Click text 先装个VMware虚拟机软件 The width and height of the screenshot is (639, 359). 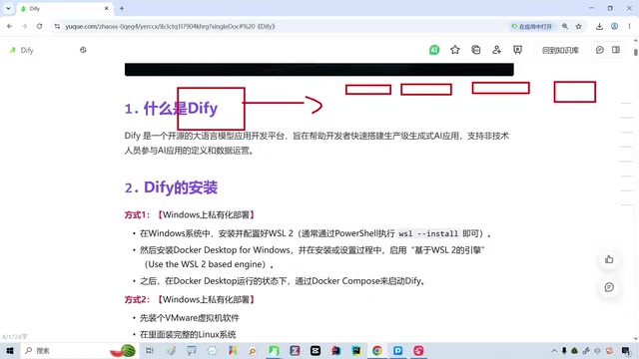coord(190,318)
